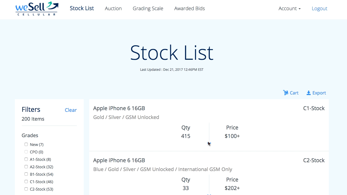Expand the C1-Stock iPhone 6 row arrow
Image resolution: width=347 pixels, height=195 pixels.
pyautogui.click(x=209, y=143)
